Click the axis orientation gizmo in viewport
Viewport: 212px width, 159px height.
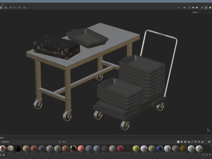pyautogui.click(x=208, y=129)
